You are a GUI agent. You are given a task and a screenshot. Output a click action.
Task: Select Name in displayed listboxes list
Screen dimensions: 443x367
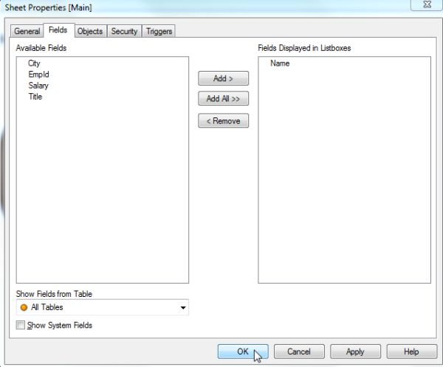pyautogui.click(x=280, y=64)
